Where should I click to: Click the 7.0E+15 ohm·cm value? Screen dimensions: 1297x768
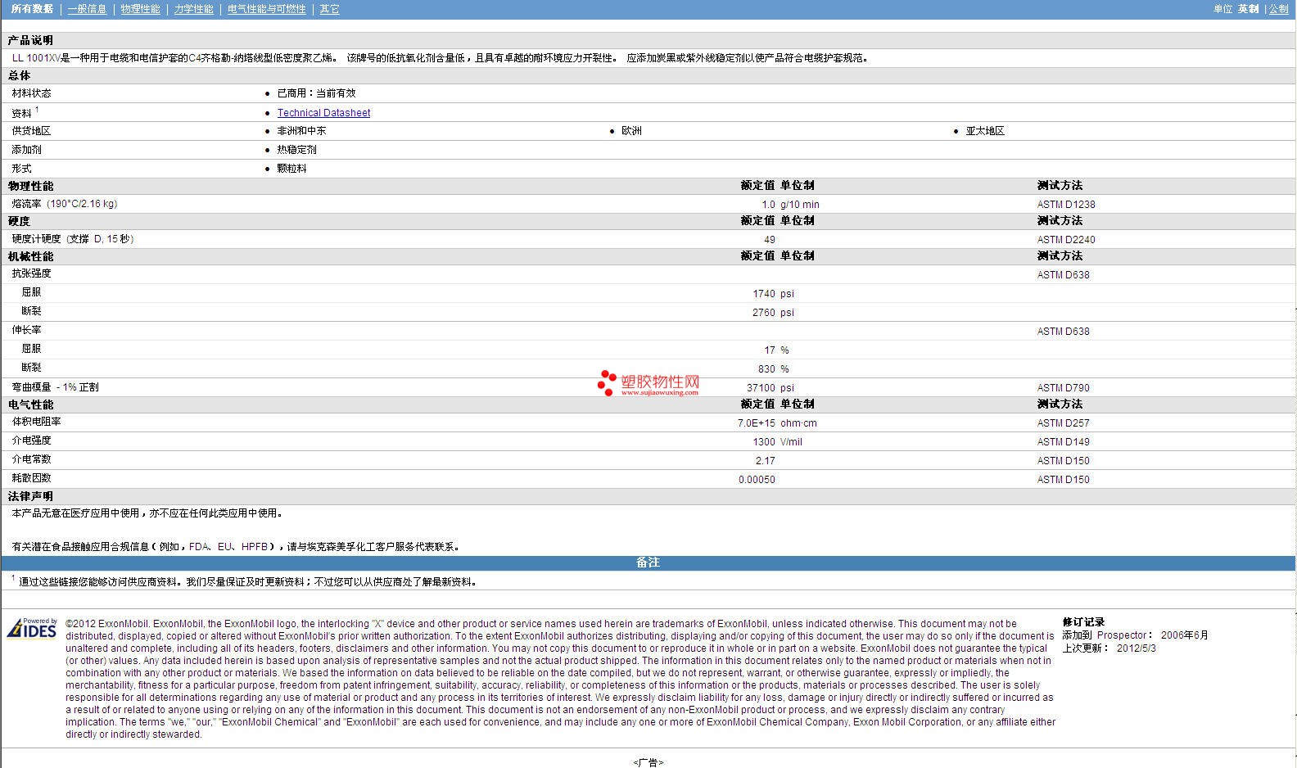tap(777, 423)
